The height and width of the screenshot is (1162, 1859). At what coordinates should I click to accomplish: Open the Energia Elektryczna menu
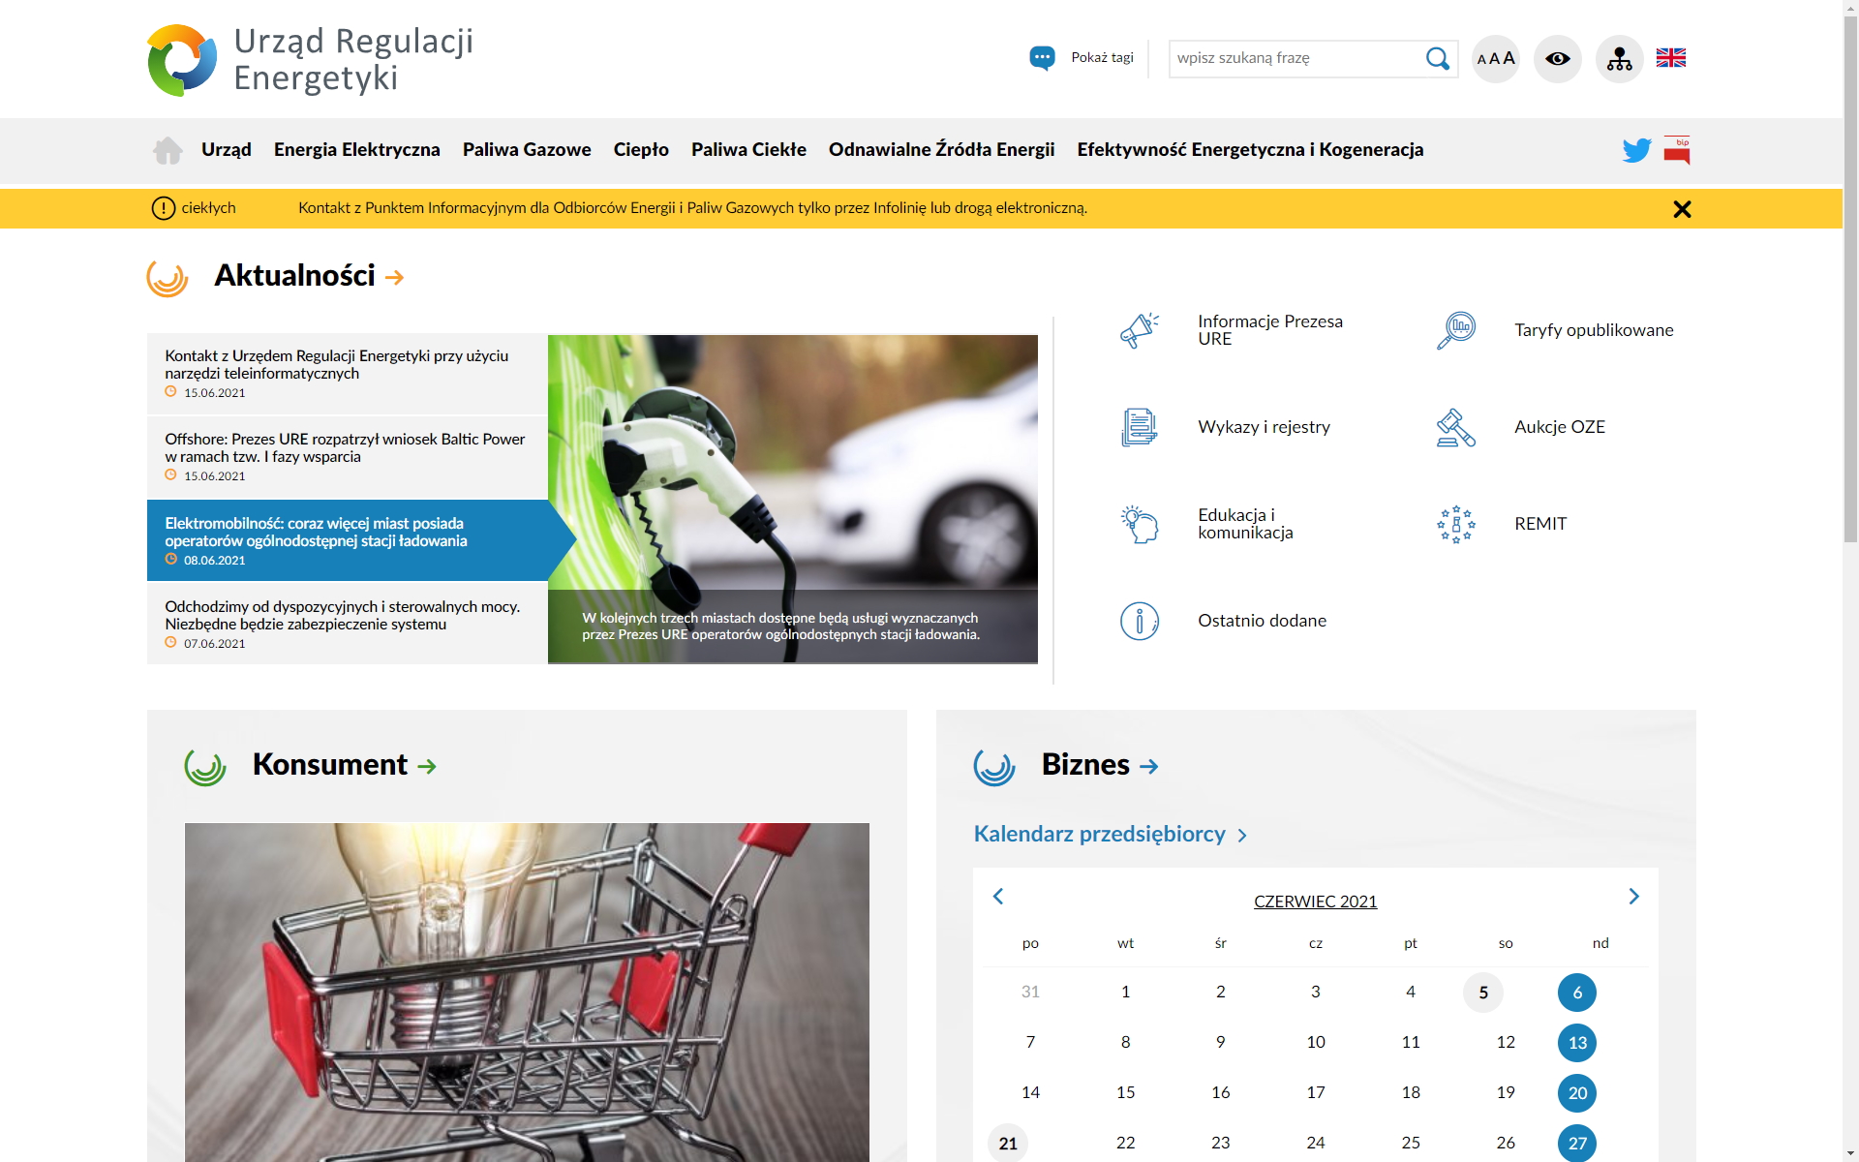point(356,150)
